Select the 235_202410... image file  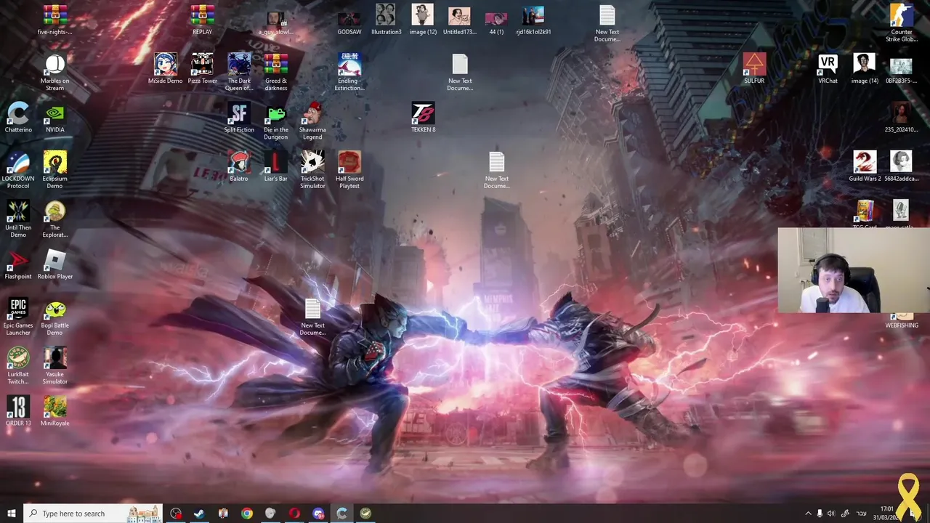902,117
